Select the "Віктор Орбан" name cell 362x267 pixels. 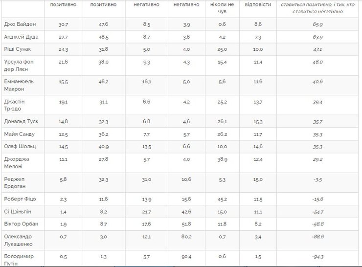click(20, 224)
